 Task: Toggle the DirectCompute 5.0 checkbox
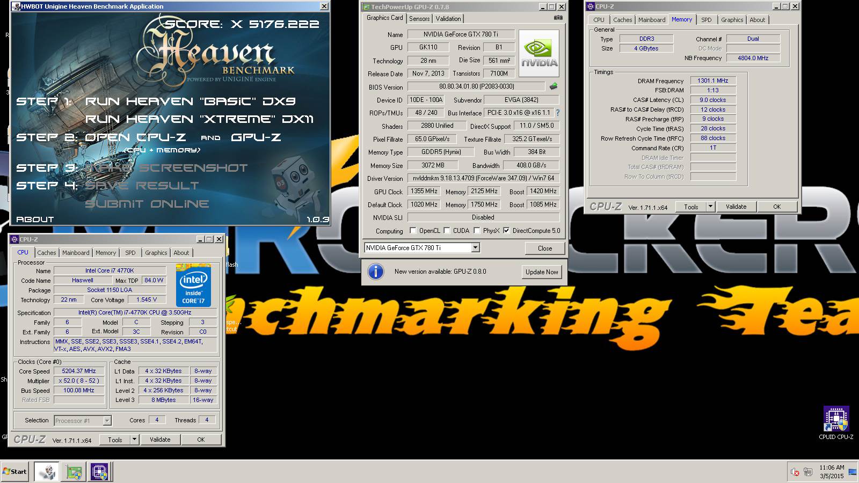pos(506,231)
